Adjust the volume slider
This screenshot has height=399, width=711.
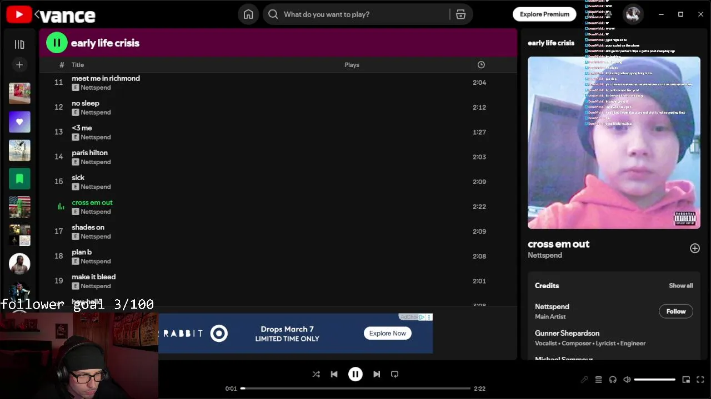point(655,380)
